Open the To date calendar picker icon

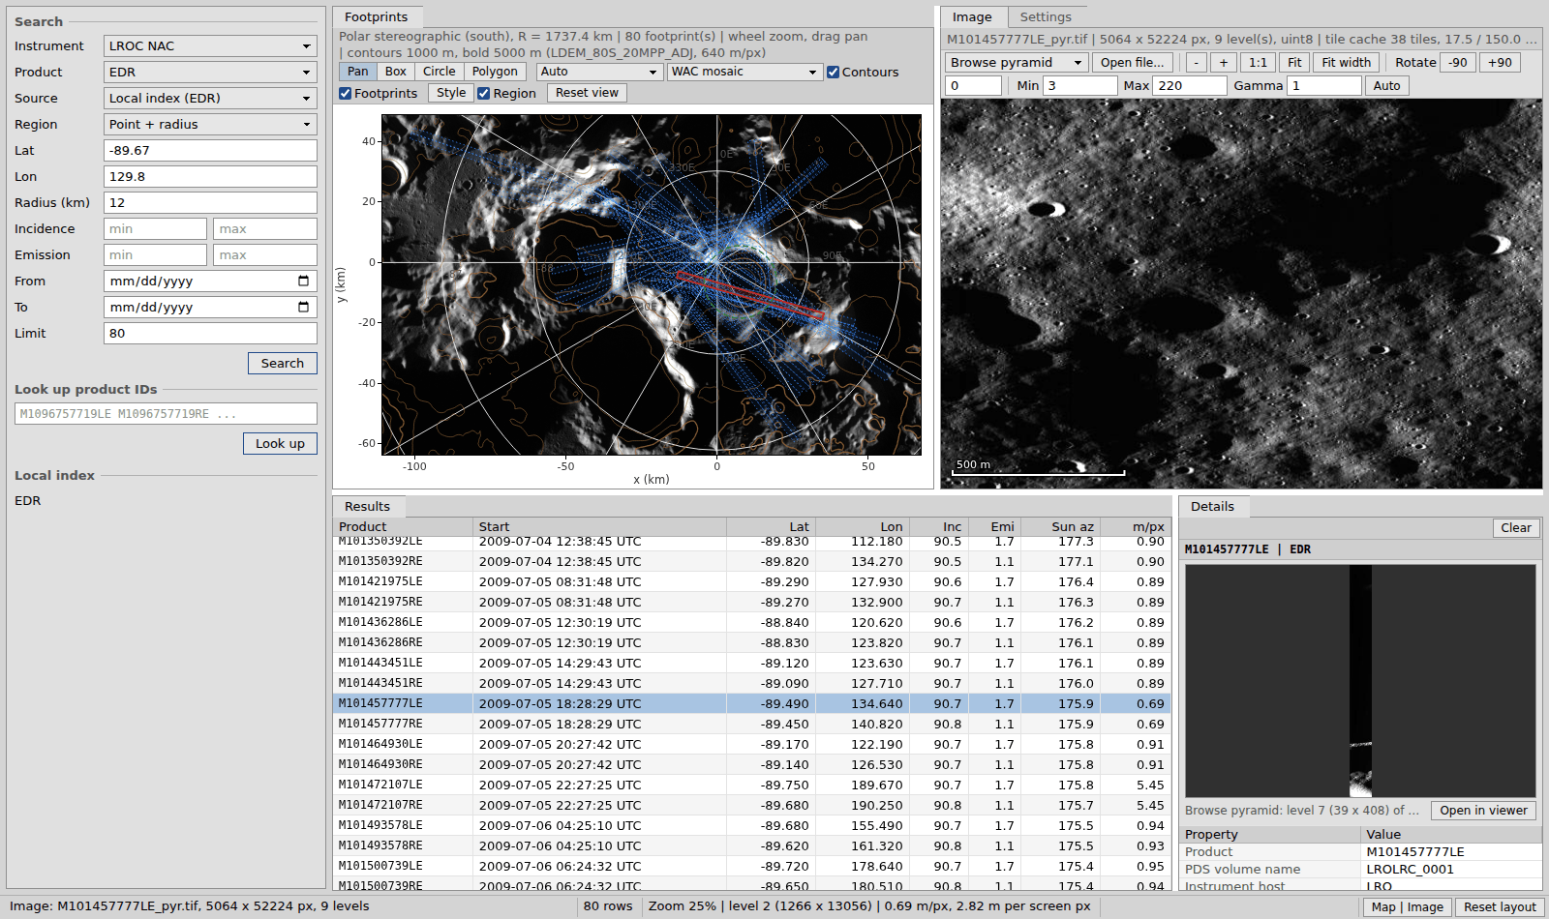(x=303, y=307)
